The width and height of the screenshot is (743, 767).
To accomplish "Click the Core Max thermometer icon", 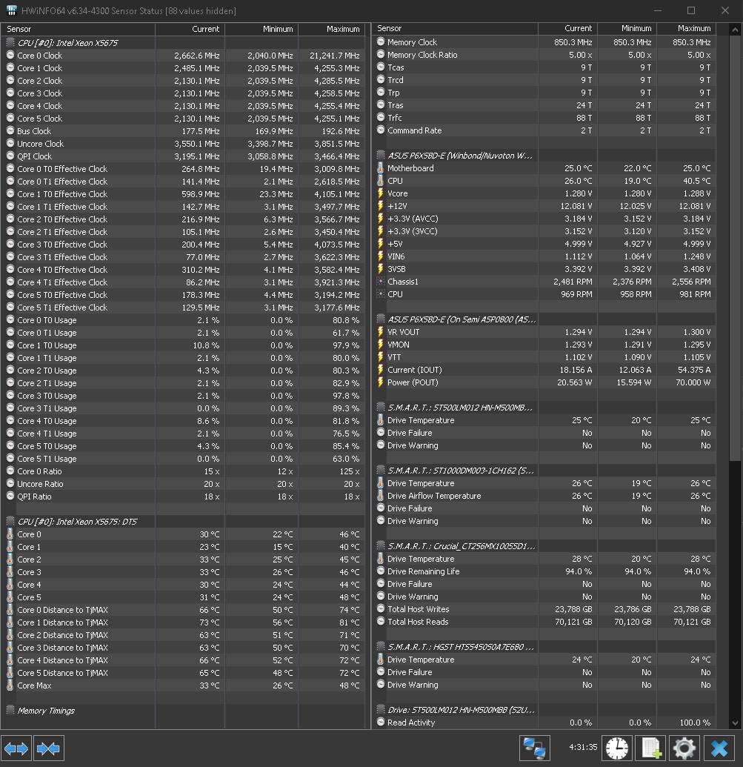I will pos(10,685).
